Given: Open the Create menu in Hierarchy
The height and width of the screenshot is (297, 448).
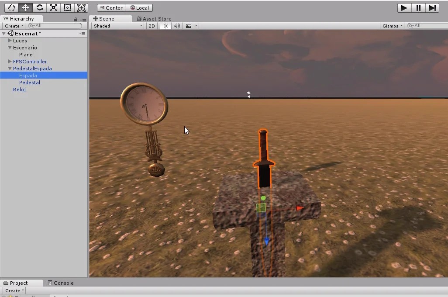Looking at the screenshot, I should [13, 26].
